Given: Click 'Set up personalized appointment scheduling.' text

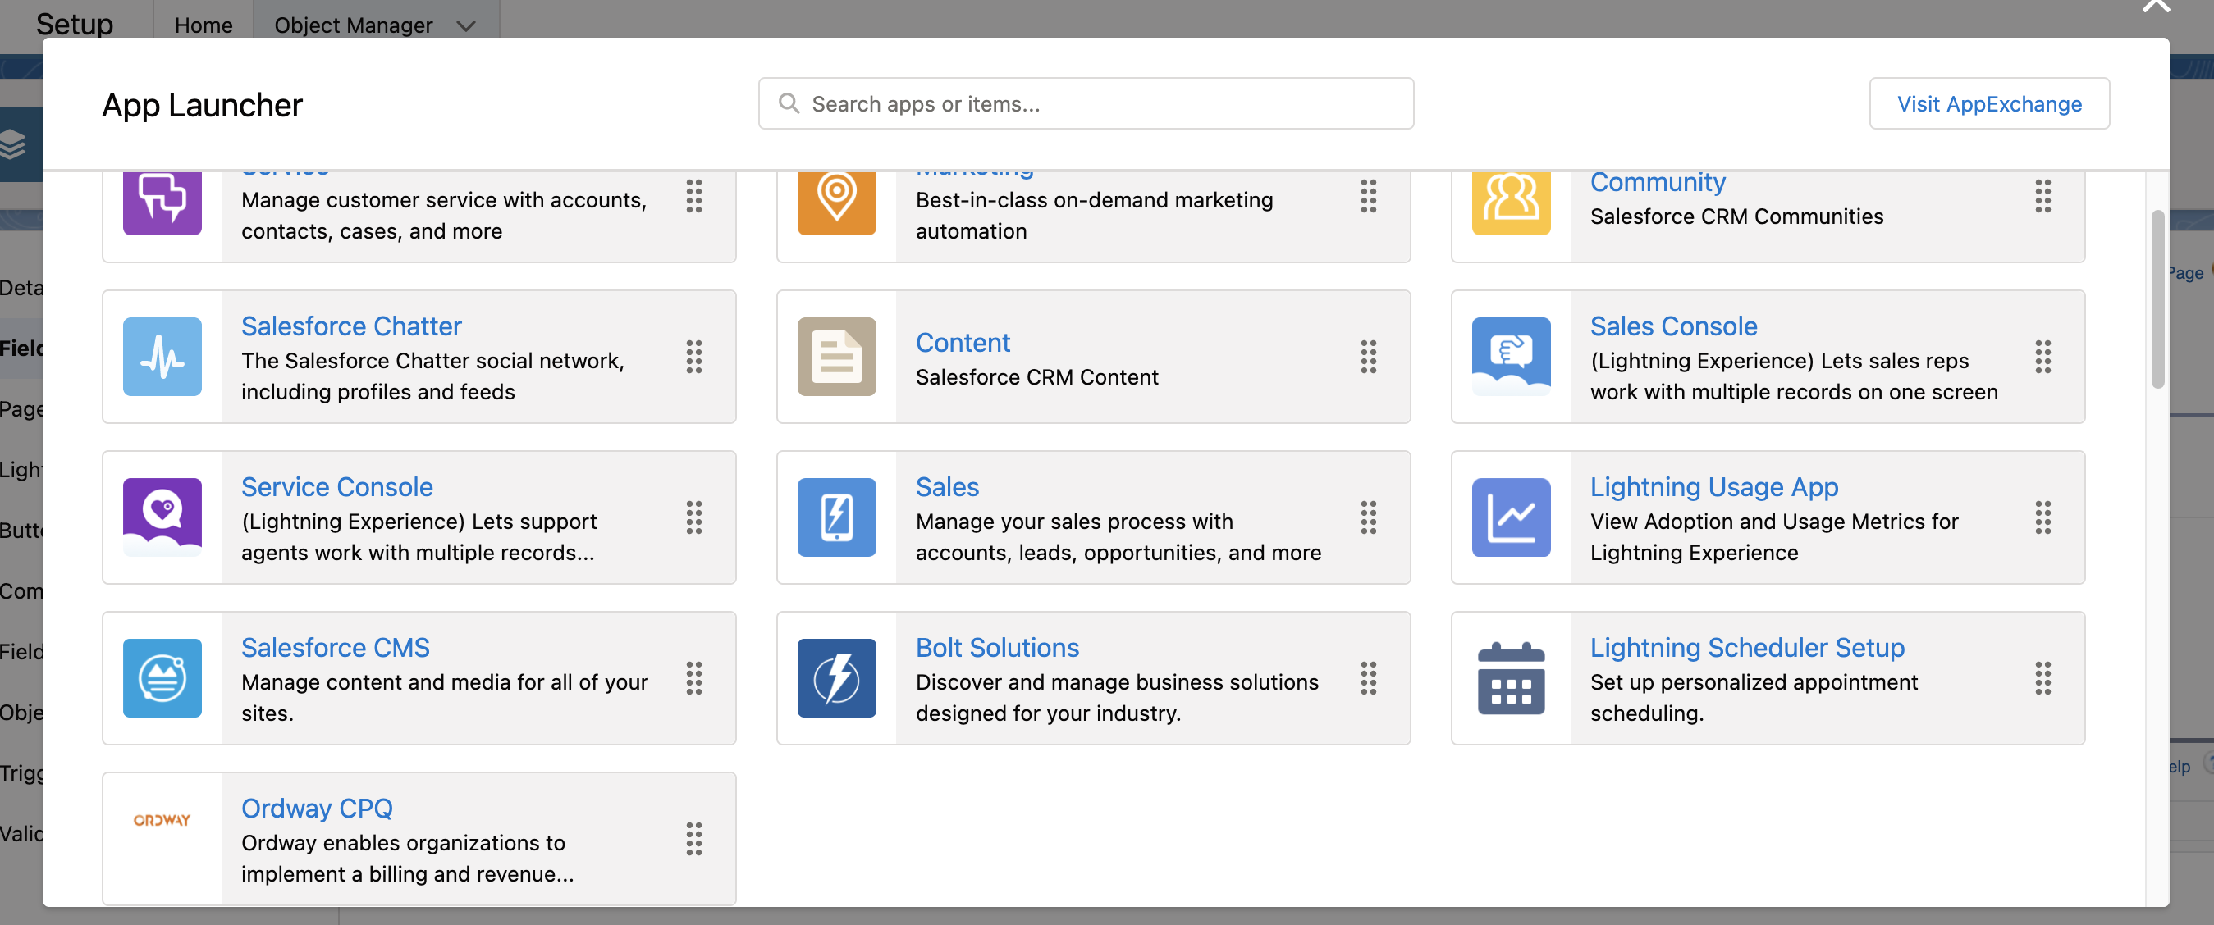Looking at the screenshot, I should pos(1754,697).
